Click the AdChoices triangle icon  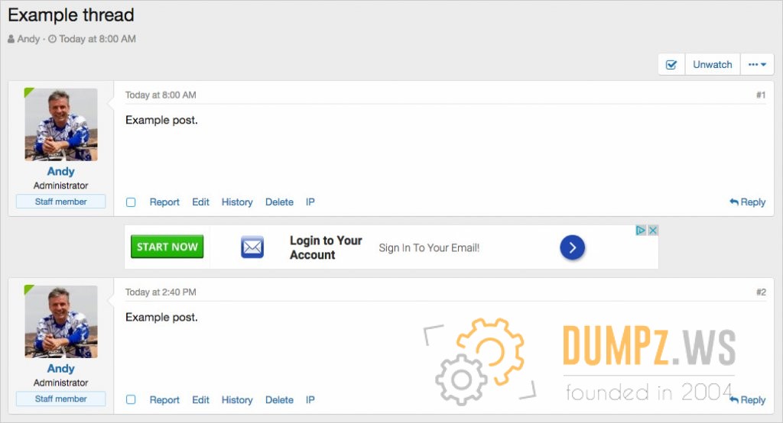click(642, 230)
